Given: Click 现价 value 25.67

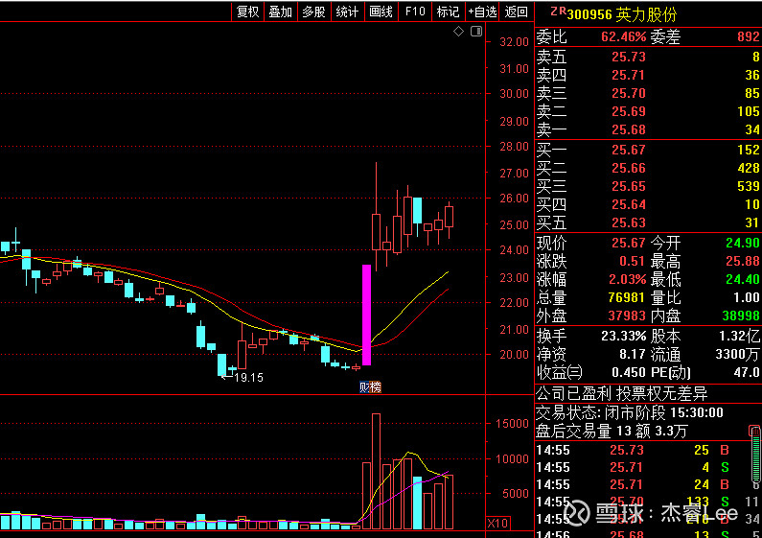Looking at the screenshot, I should [629, 243].
